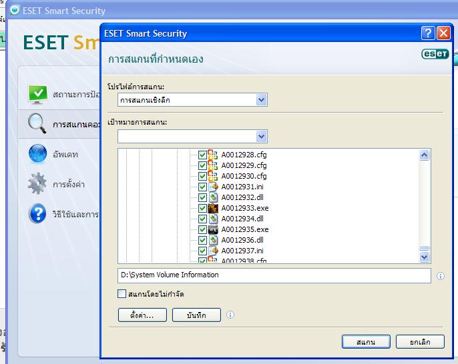Click the ตั้งค่า... setup button
The width and height of the screenshot is (458, 364).
[x=142, y=315]
